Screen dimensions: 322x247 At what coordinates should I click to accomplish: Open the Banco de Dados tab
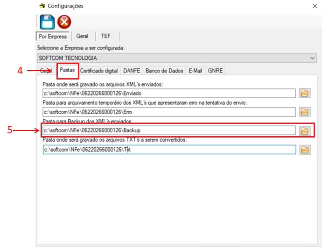[164, 71]
